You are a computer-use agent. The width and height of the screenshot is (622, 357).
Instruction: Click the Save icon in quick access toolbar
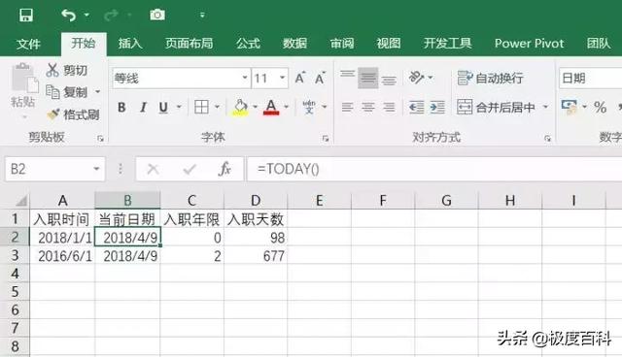click(x=26, y=16)
